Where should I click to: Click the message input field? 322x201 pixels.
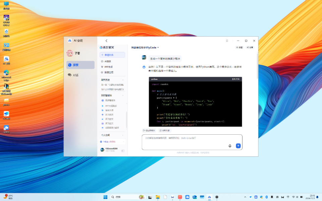192,142
